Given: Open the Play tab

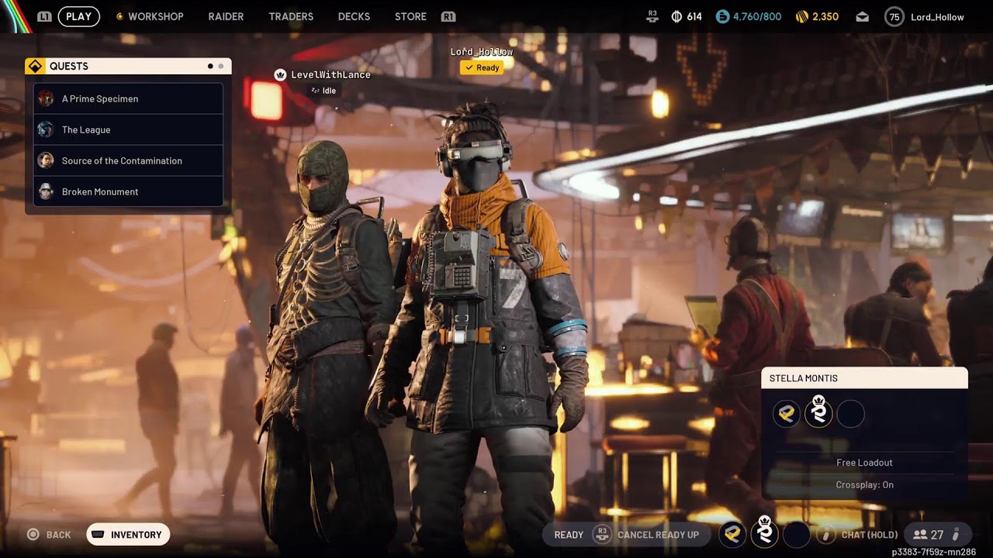Looking at the screenshot, I should click(x=78, y=16).
